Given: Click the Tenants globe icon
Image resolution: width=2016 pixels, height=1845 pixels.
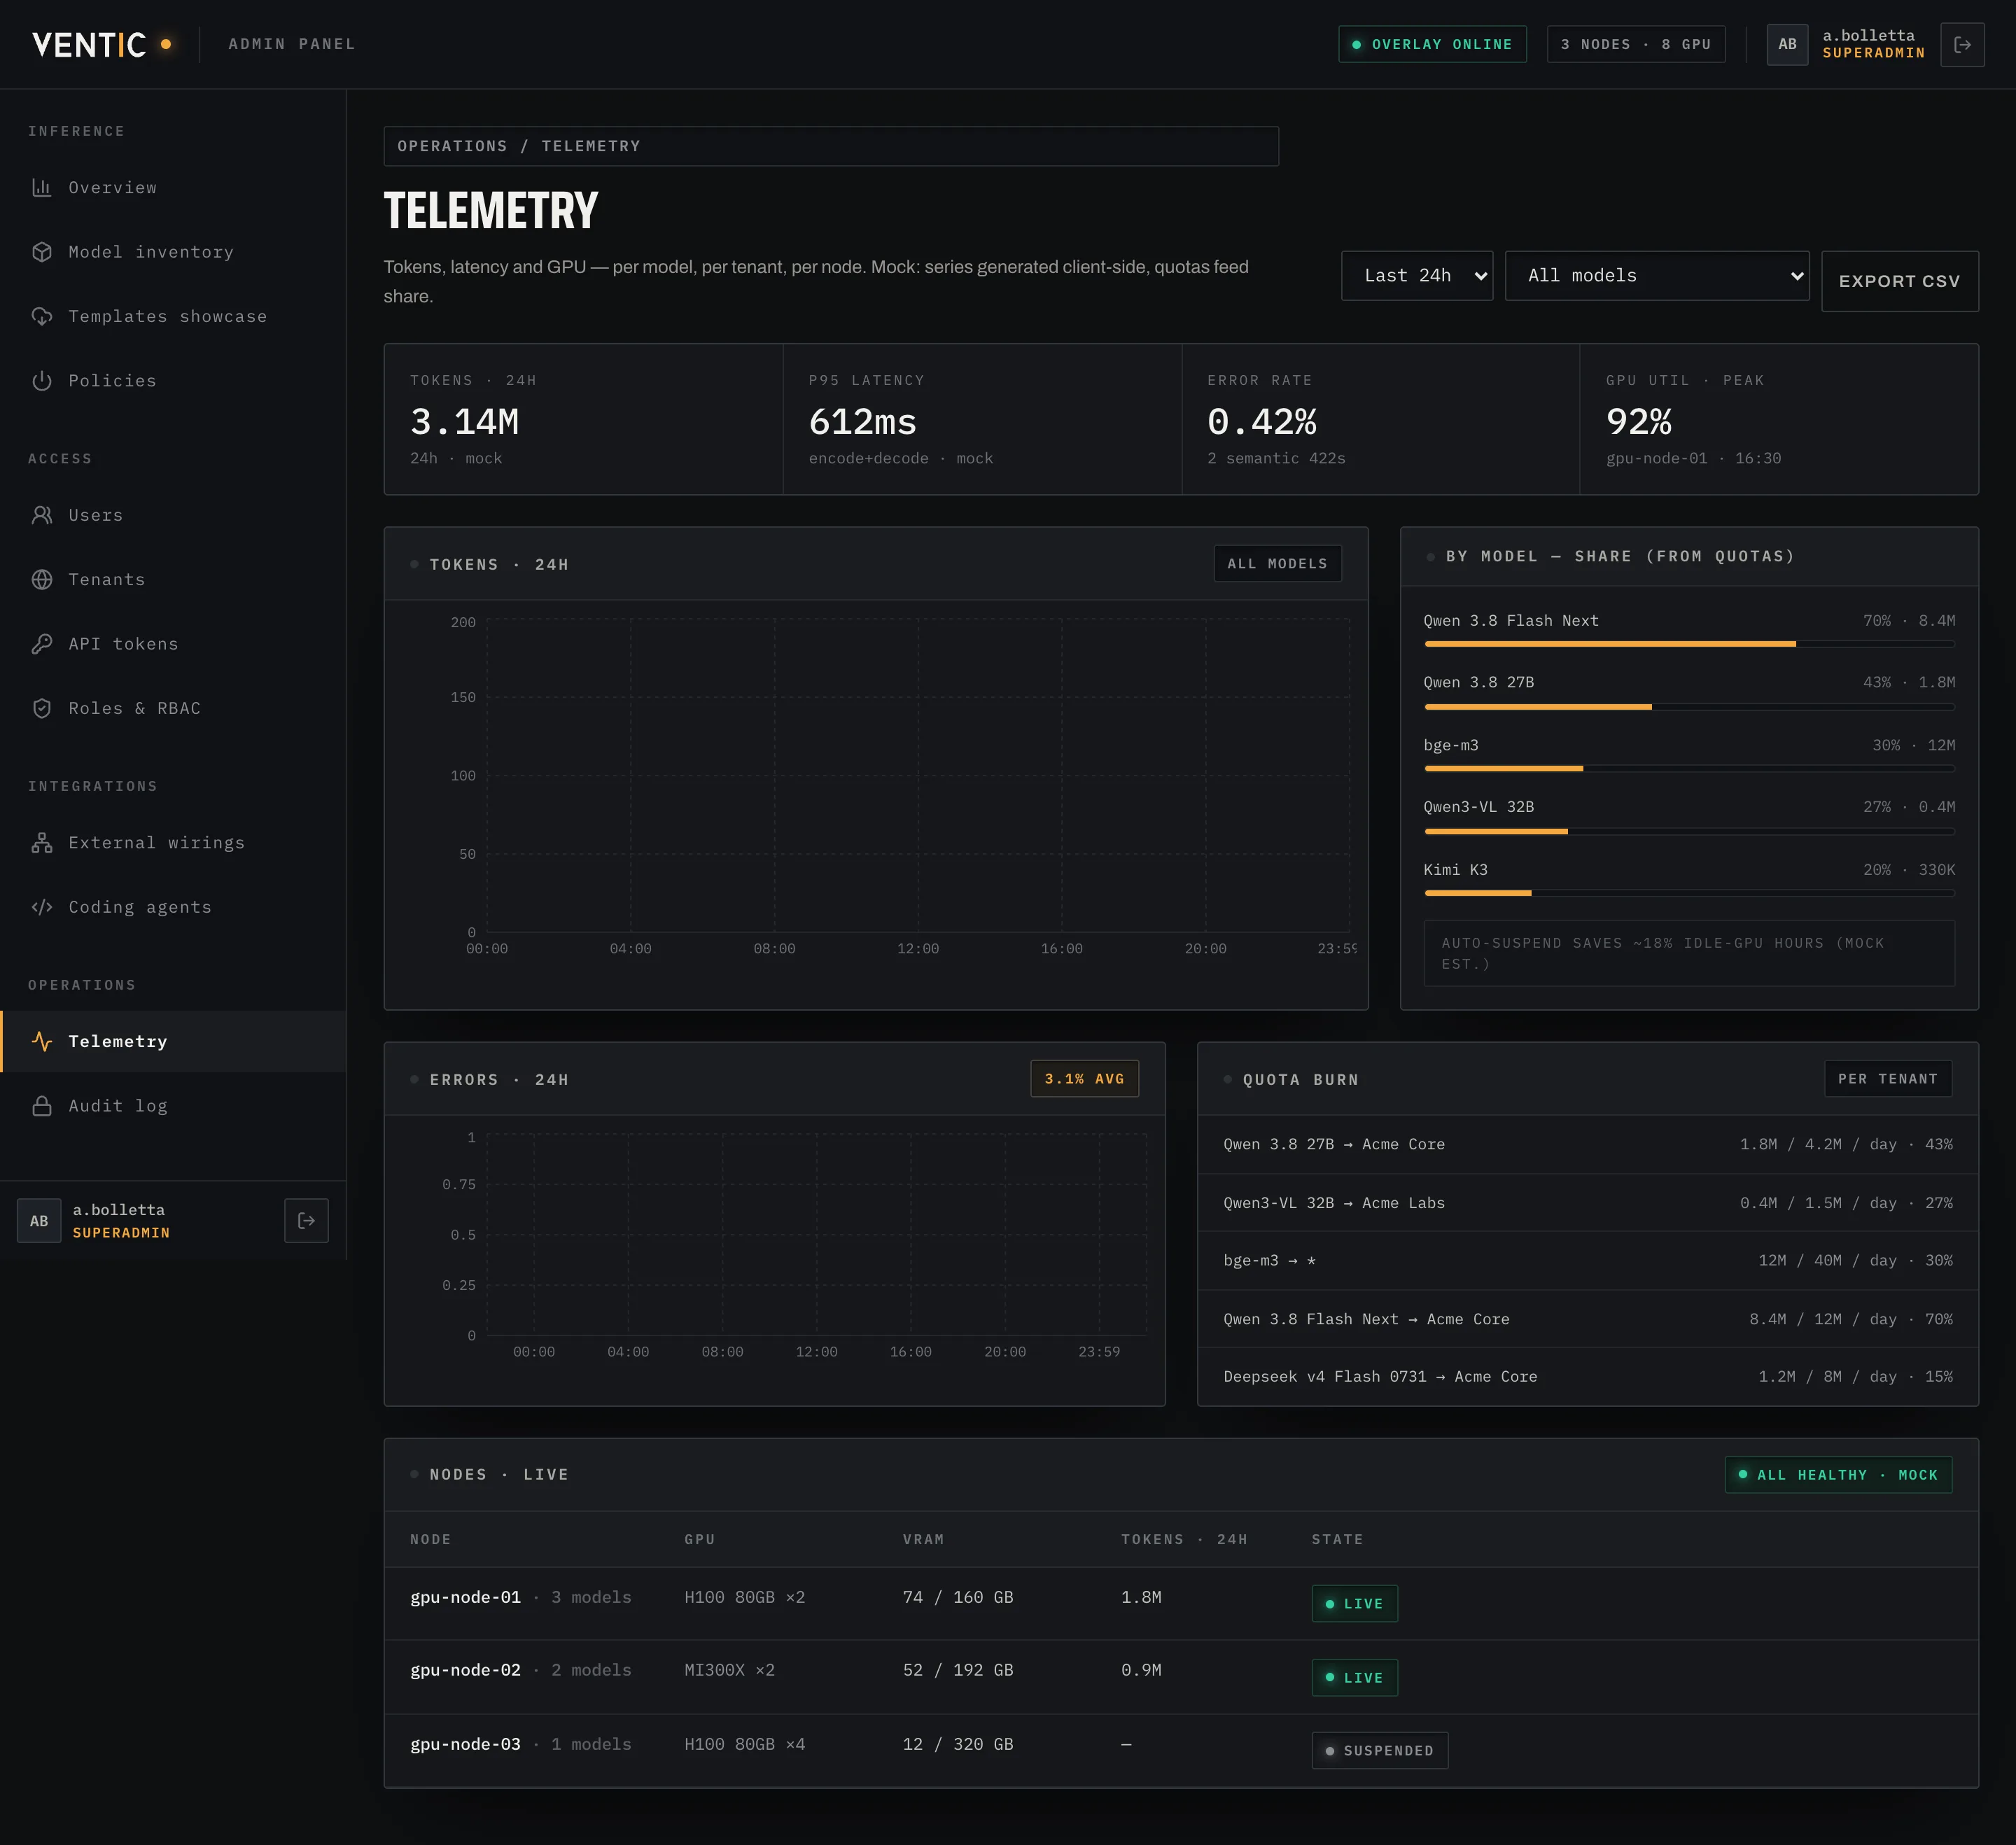Looking at the screenshot, I should click(x=42, y=580).
